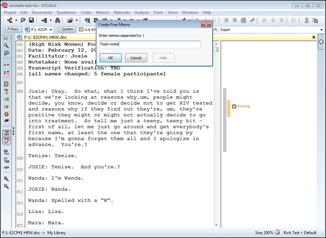Click the search magnifier icon in left sidebar
The image size is (326, 238).
pyautogui.click(x=6, y=46)
